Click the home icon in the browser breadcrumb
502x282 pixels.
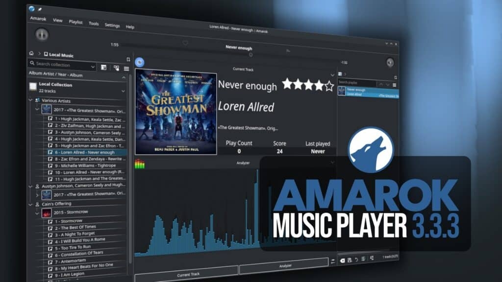(31, 53)
